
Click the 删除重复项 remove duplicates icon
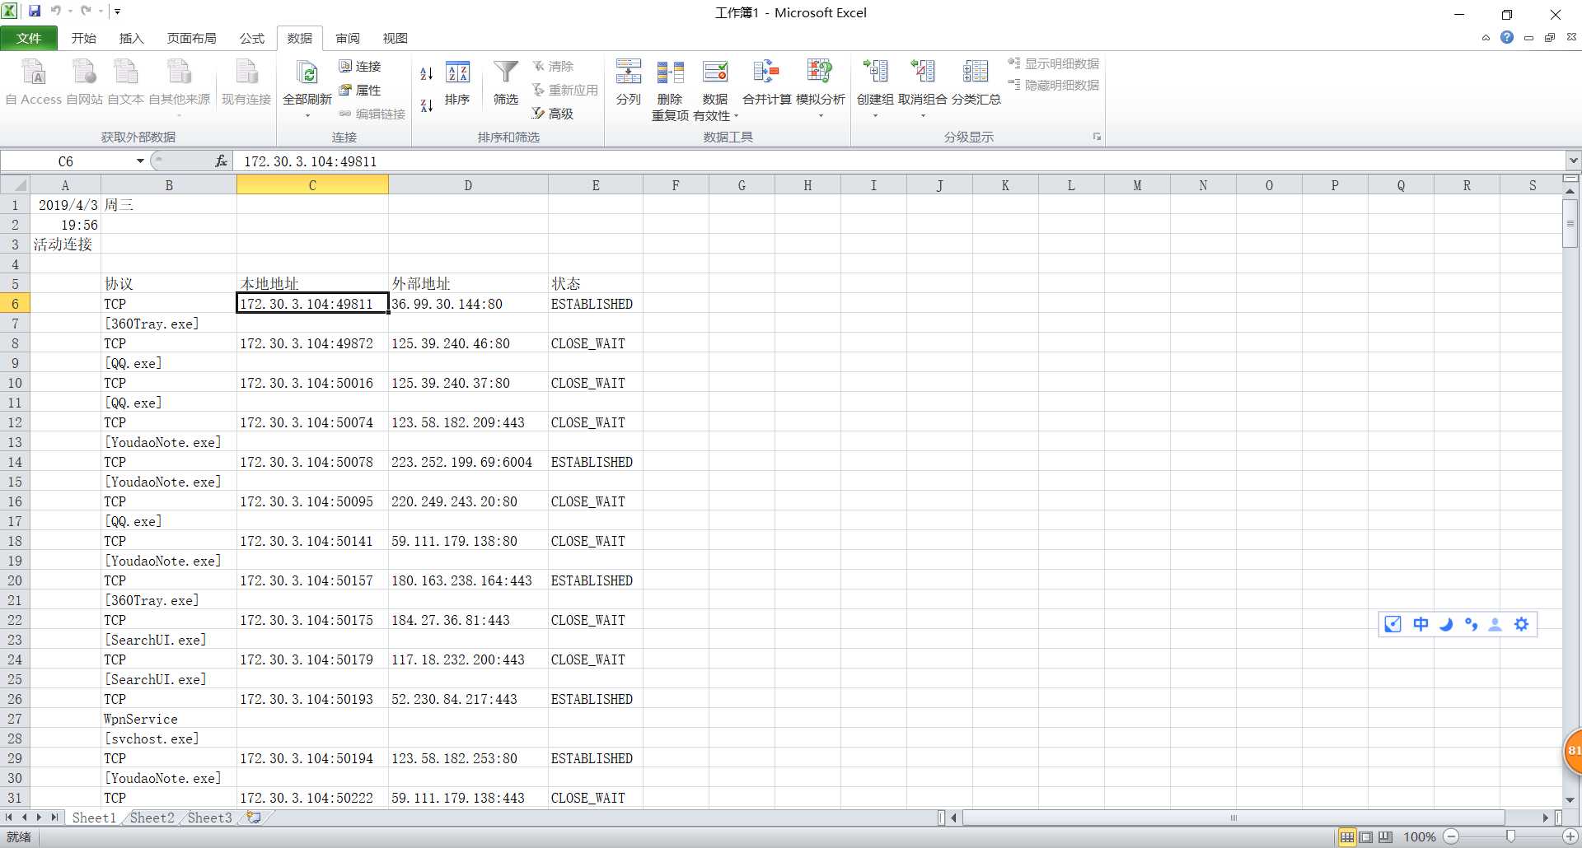coord(670,72)
